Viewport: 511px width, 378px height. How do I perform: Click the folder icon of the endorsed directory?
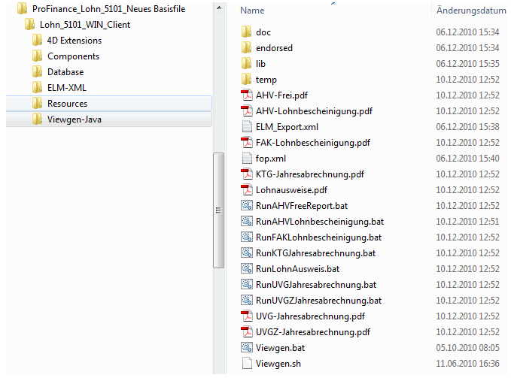[x=246, y=48]
